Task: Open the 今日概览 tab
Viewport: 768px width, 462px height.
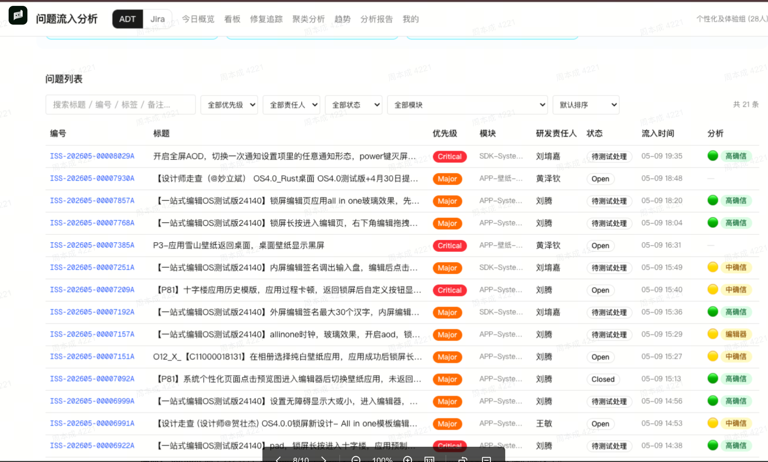Action: click(x=198, y=19)
